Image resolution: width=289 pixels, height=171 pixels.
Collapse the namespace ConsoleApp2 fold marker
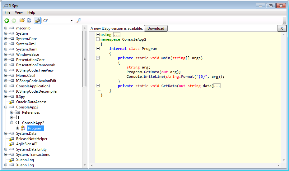click(x=98, y=39)
